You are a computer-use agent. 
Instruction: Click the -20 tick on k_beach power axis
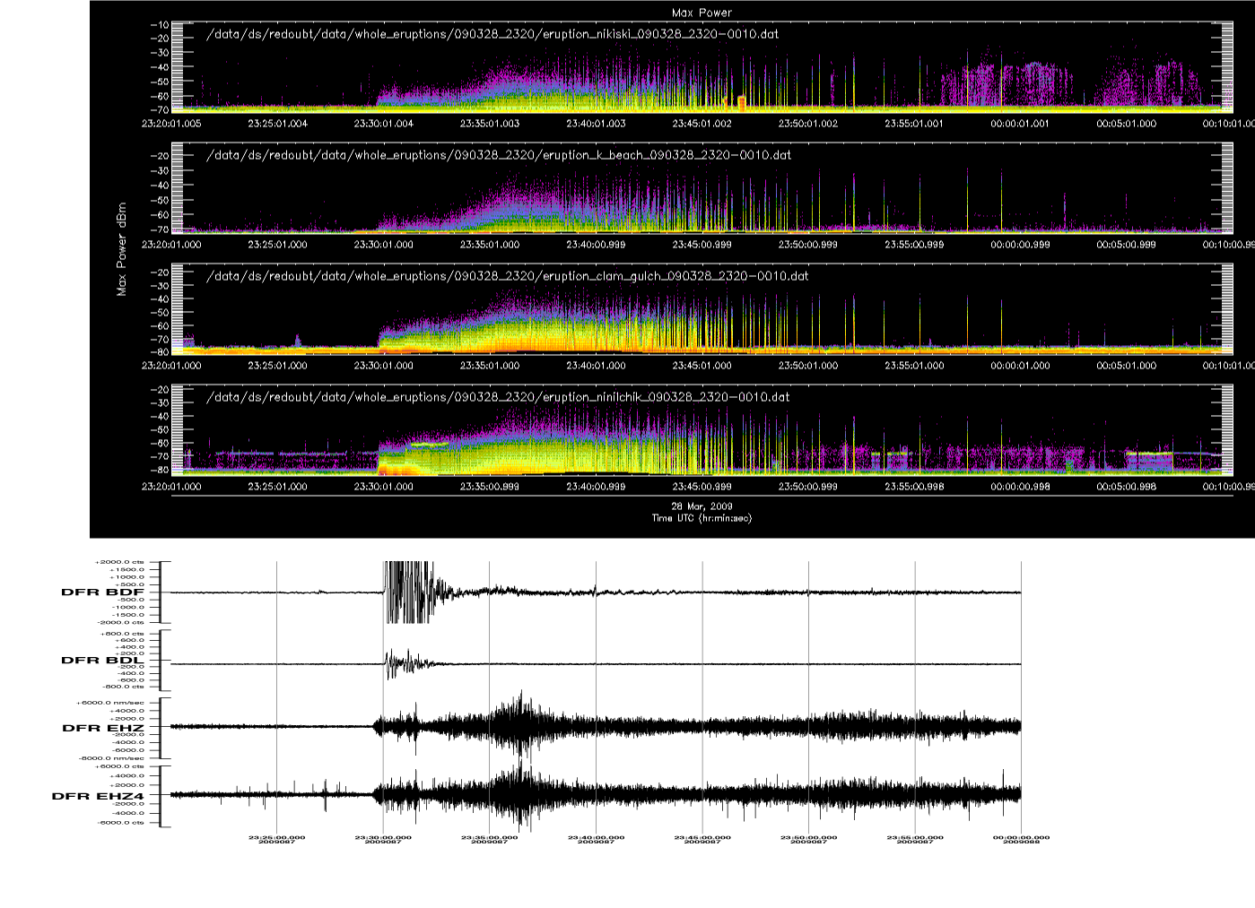pyautogui.click(x=161, y=156)
